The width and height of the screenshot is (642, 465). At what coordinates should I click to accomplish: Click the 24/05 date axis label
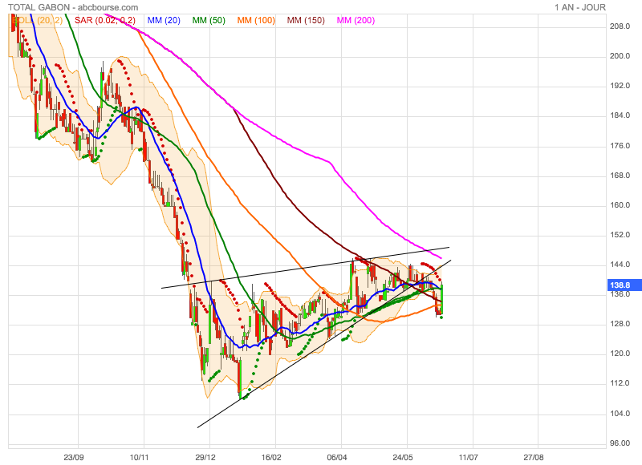point(403,457)
